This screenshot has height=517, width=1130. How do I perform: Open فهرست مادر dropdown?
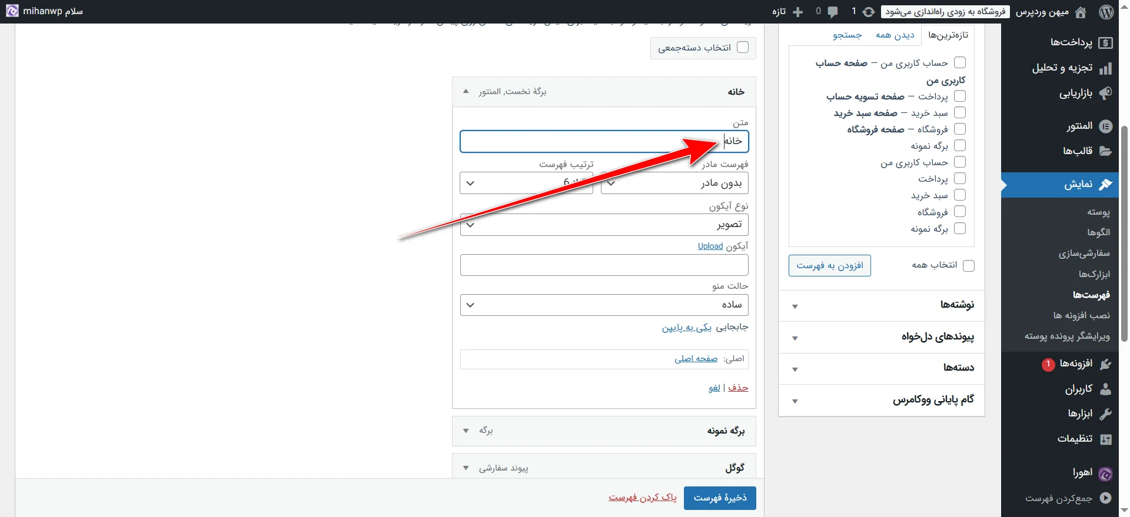point(674,183)
